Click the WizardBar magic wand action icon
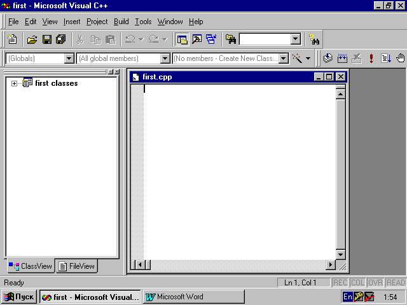 pos(297,58)
